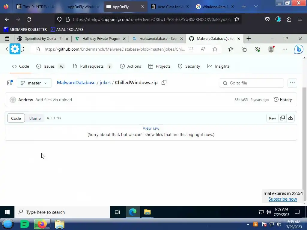Show the Firefox list all tabs arrow
Screen dimensions: 307x230
tap(256, 7)
